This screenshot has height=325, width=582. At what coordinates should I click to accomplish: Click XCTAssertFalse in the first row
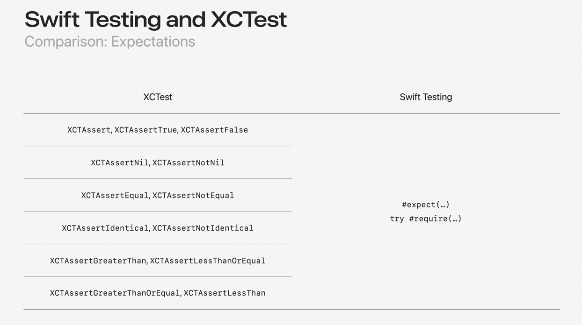[x=214, y=130]
